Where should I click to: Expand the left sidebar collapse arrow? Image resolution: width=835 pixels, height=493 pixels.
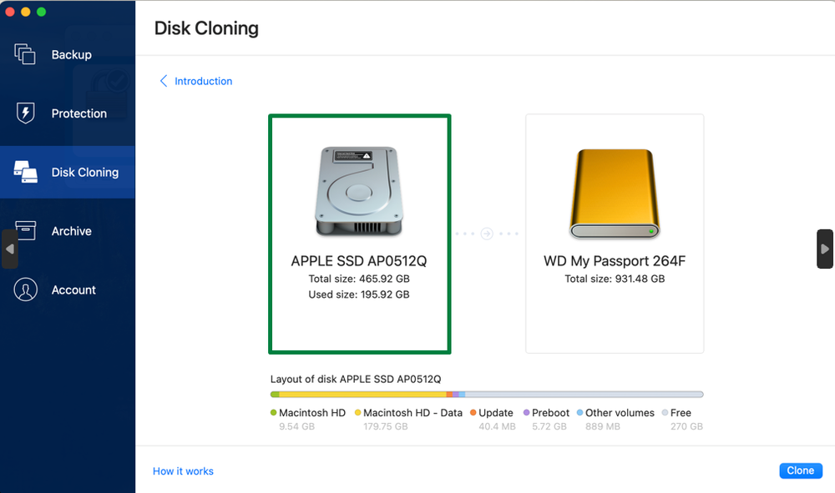pos(9,249)
